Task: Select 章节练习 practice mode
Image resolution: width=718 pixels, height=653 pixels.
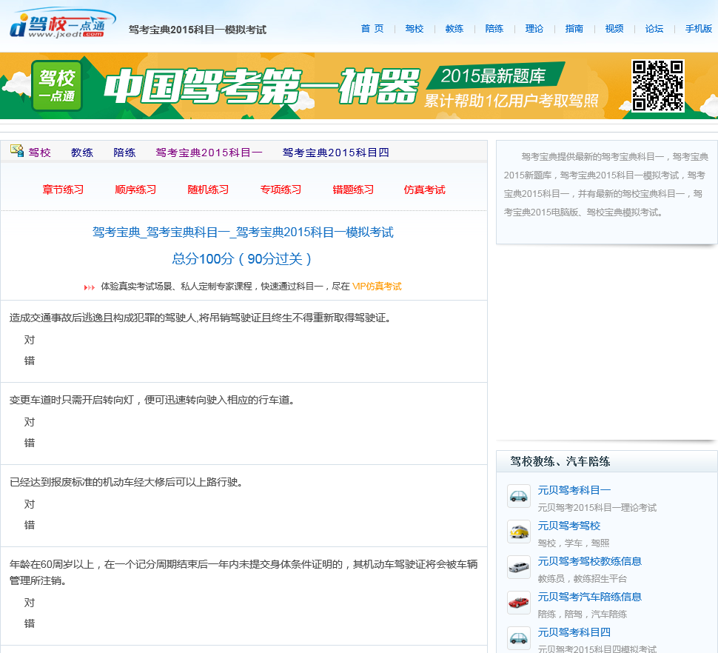Action: pos(63,190)
